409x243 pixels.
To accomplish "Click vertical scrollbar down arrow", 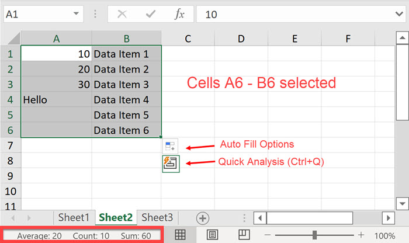I will (x=402, y=204).
